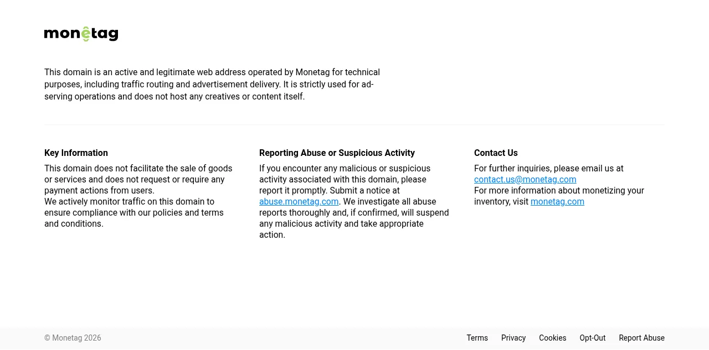
Task: Click the Contact Us heading
Action: 496,153
